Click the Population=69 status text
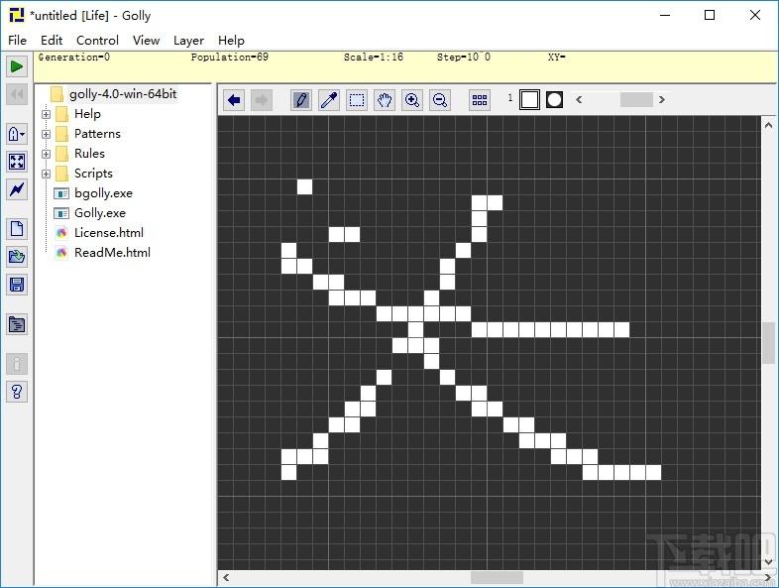Viewport: 779px width, 588px height. [230, 58]
